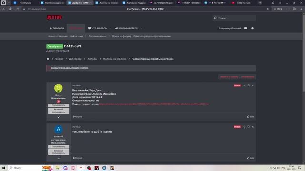The image size is (305, 171).
Task: Click the forum search field
Action: click(234, 18)
